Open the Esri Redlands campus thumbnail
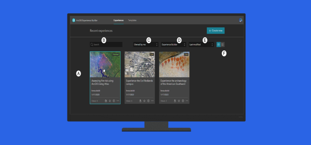This screenshot has height=145, width=311. pyautogui.click(x=140, y=65)
